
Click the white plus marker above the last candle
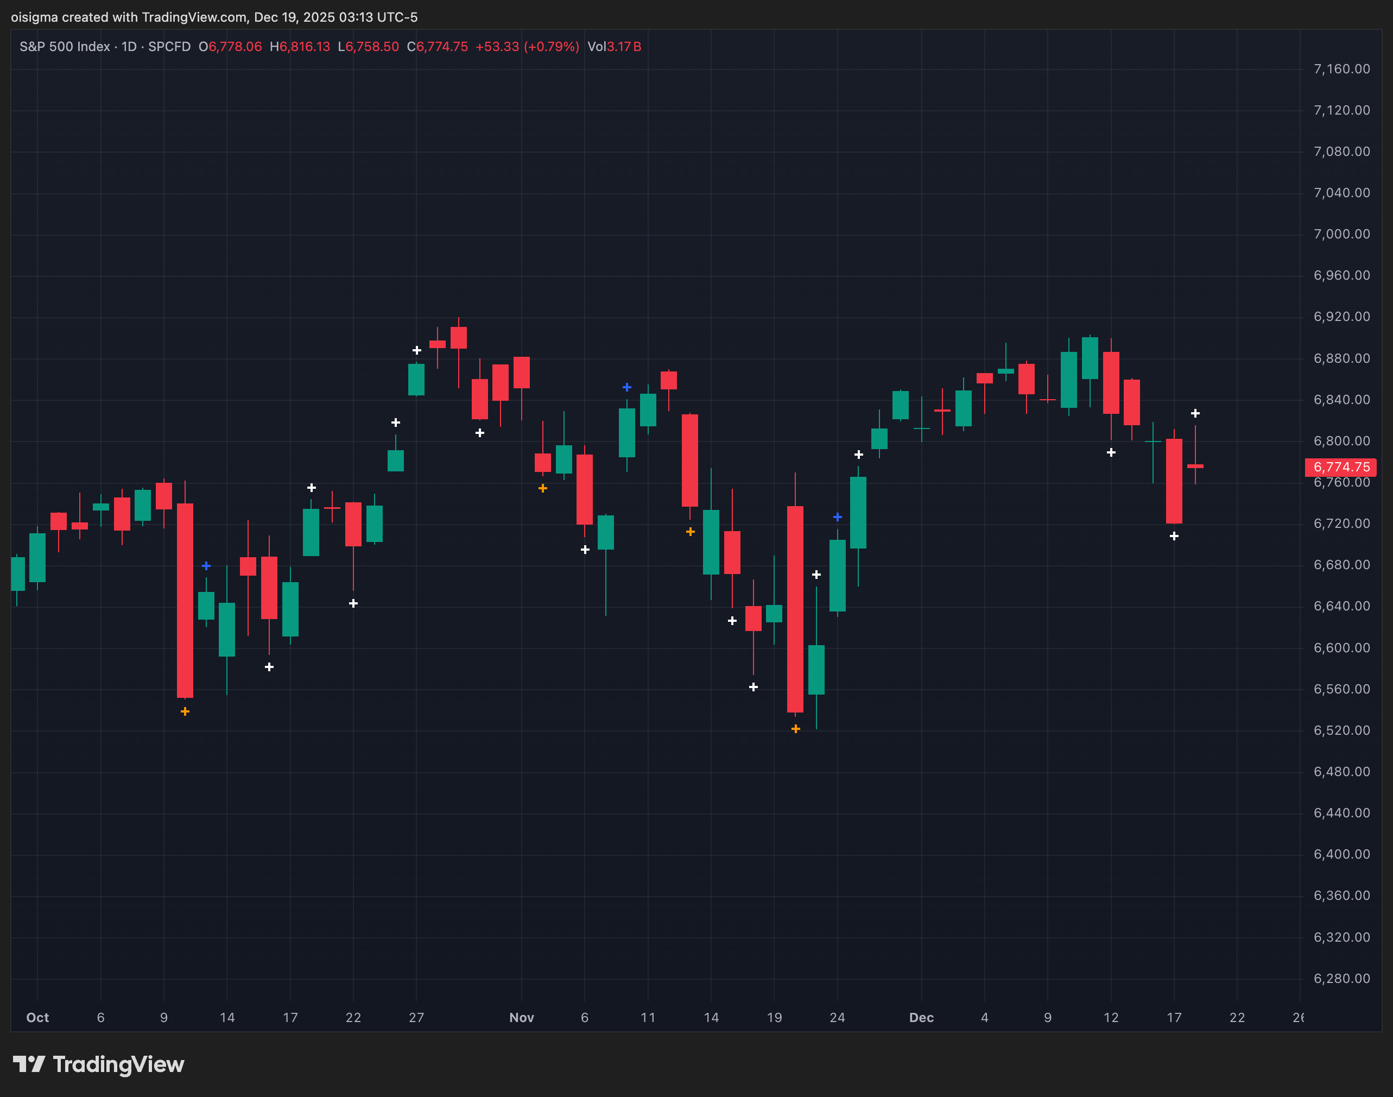(1195, 413)
